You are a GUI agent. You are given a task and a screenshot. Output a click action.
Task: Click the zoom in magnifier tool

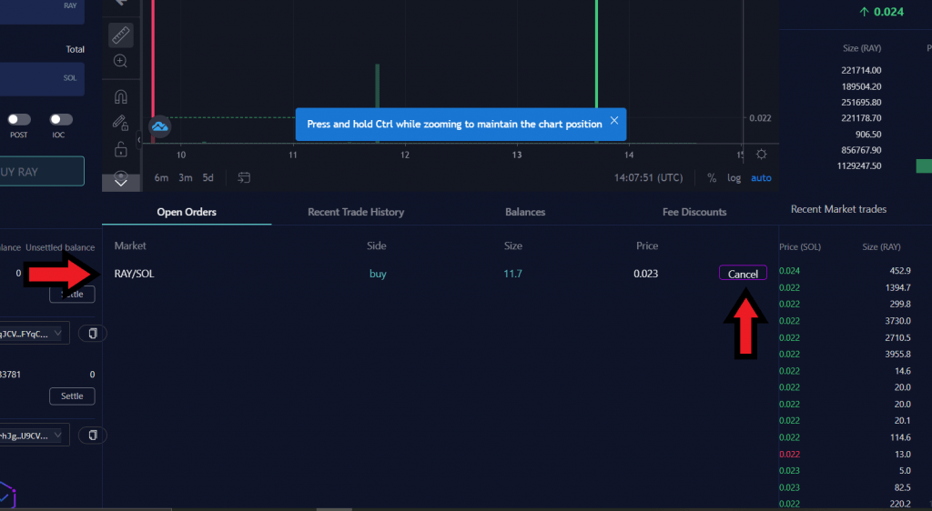[120, 61]
